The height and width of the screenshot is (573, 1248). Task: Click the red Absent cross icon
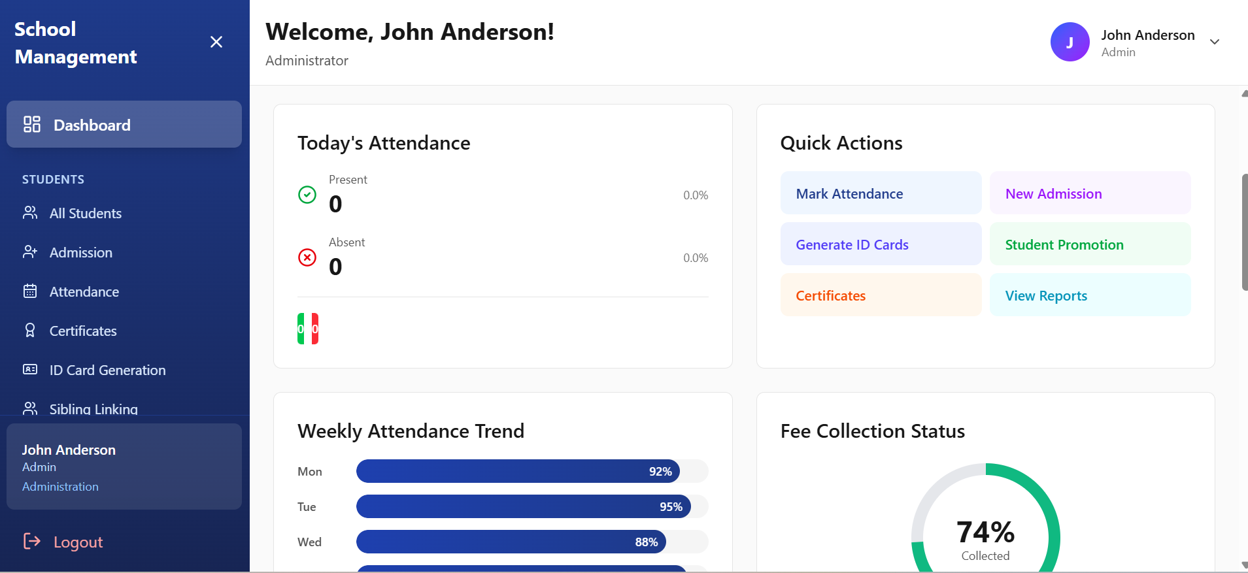307,257
